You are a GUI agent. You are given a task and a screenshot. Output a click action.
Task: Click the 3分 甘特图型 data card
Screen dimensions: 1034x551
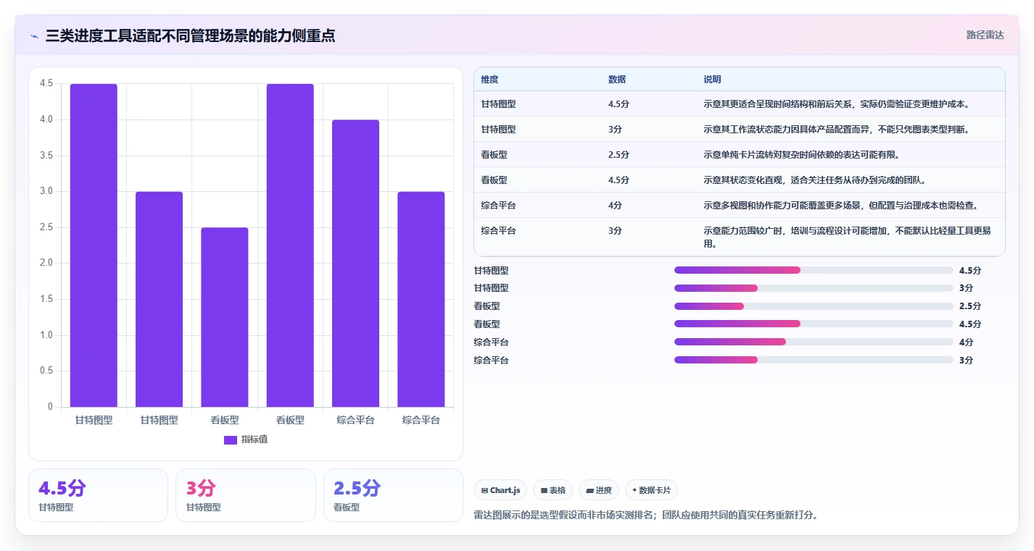point(245,495)
